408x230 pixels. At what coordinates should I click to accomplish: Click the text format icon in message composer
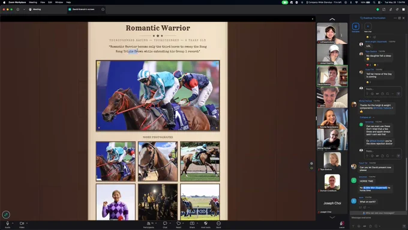(353, 226)
